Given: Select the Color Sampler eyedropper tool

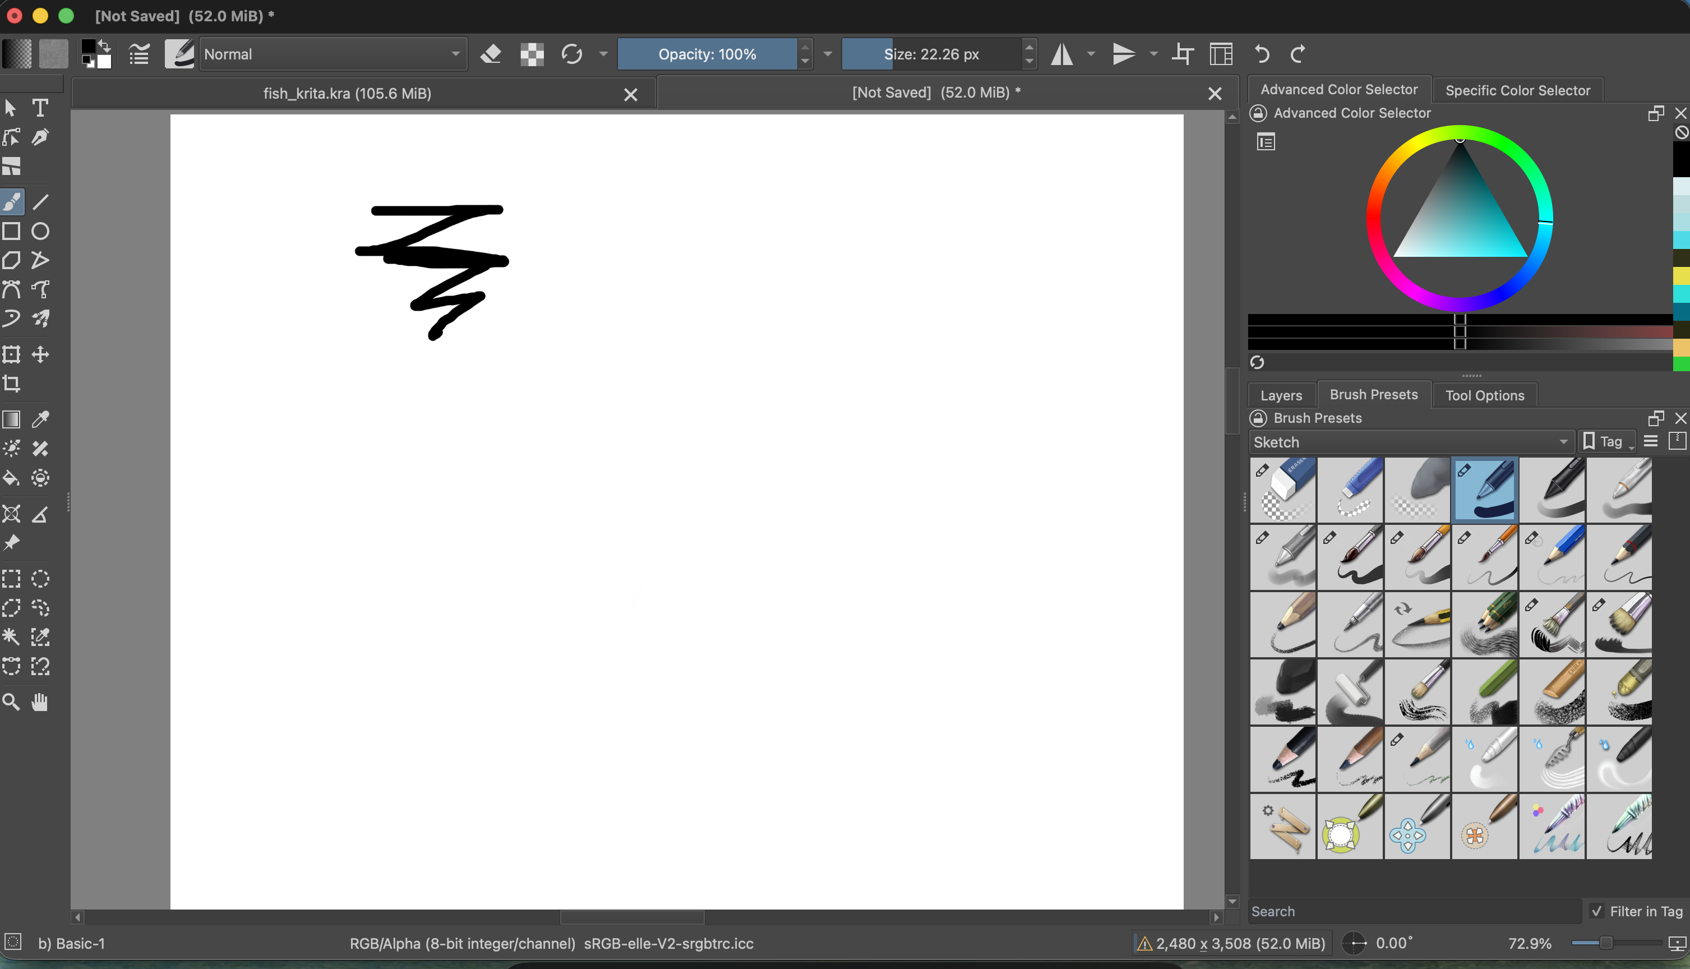Looking at the screenshot, I should pyautogui.click(x=40, y=419).
